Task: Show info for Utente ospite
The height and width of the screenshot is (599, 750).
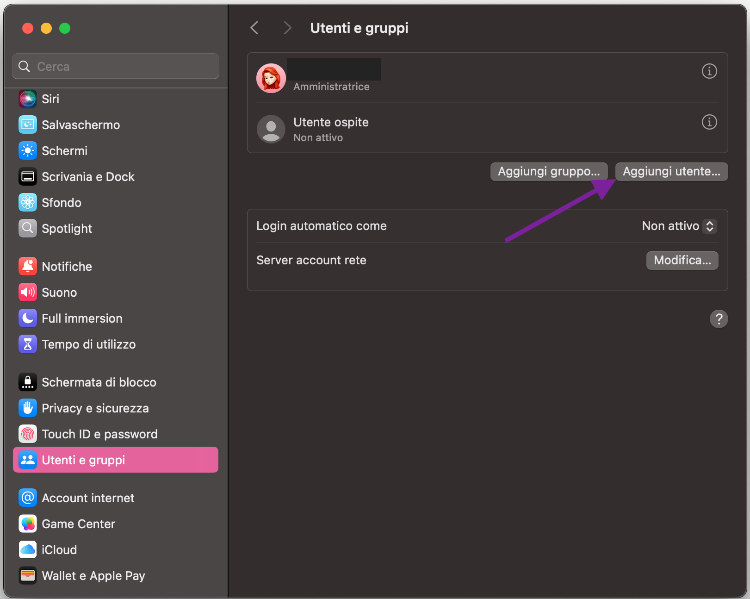Action: (709, 122)
